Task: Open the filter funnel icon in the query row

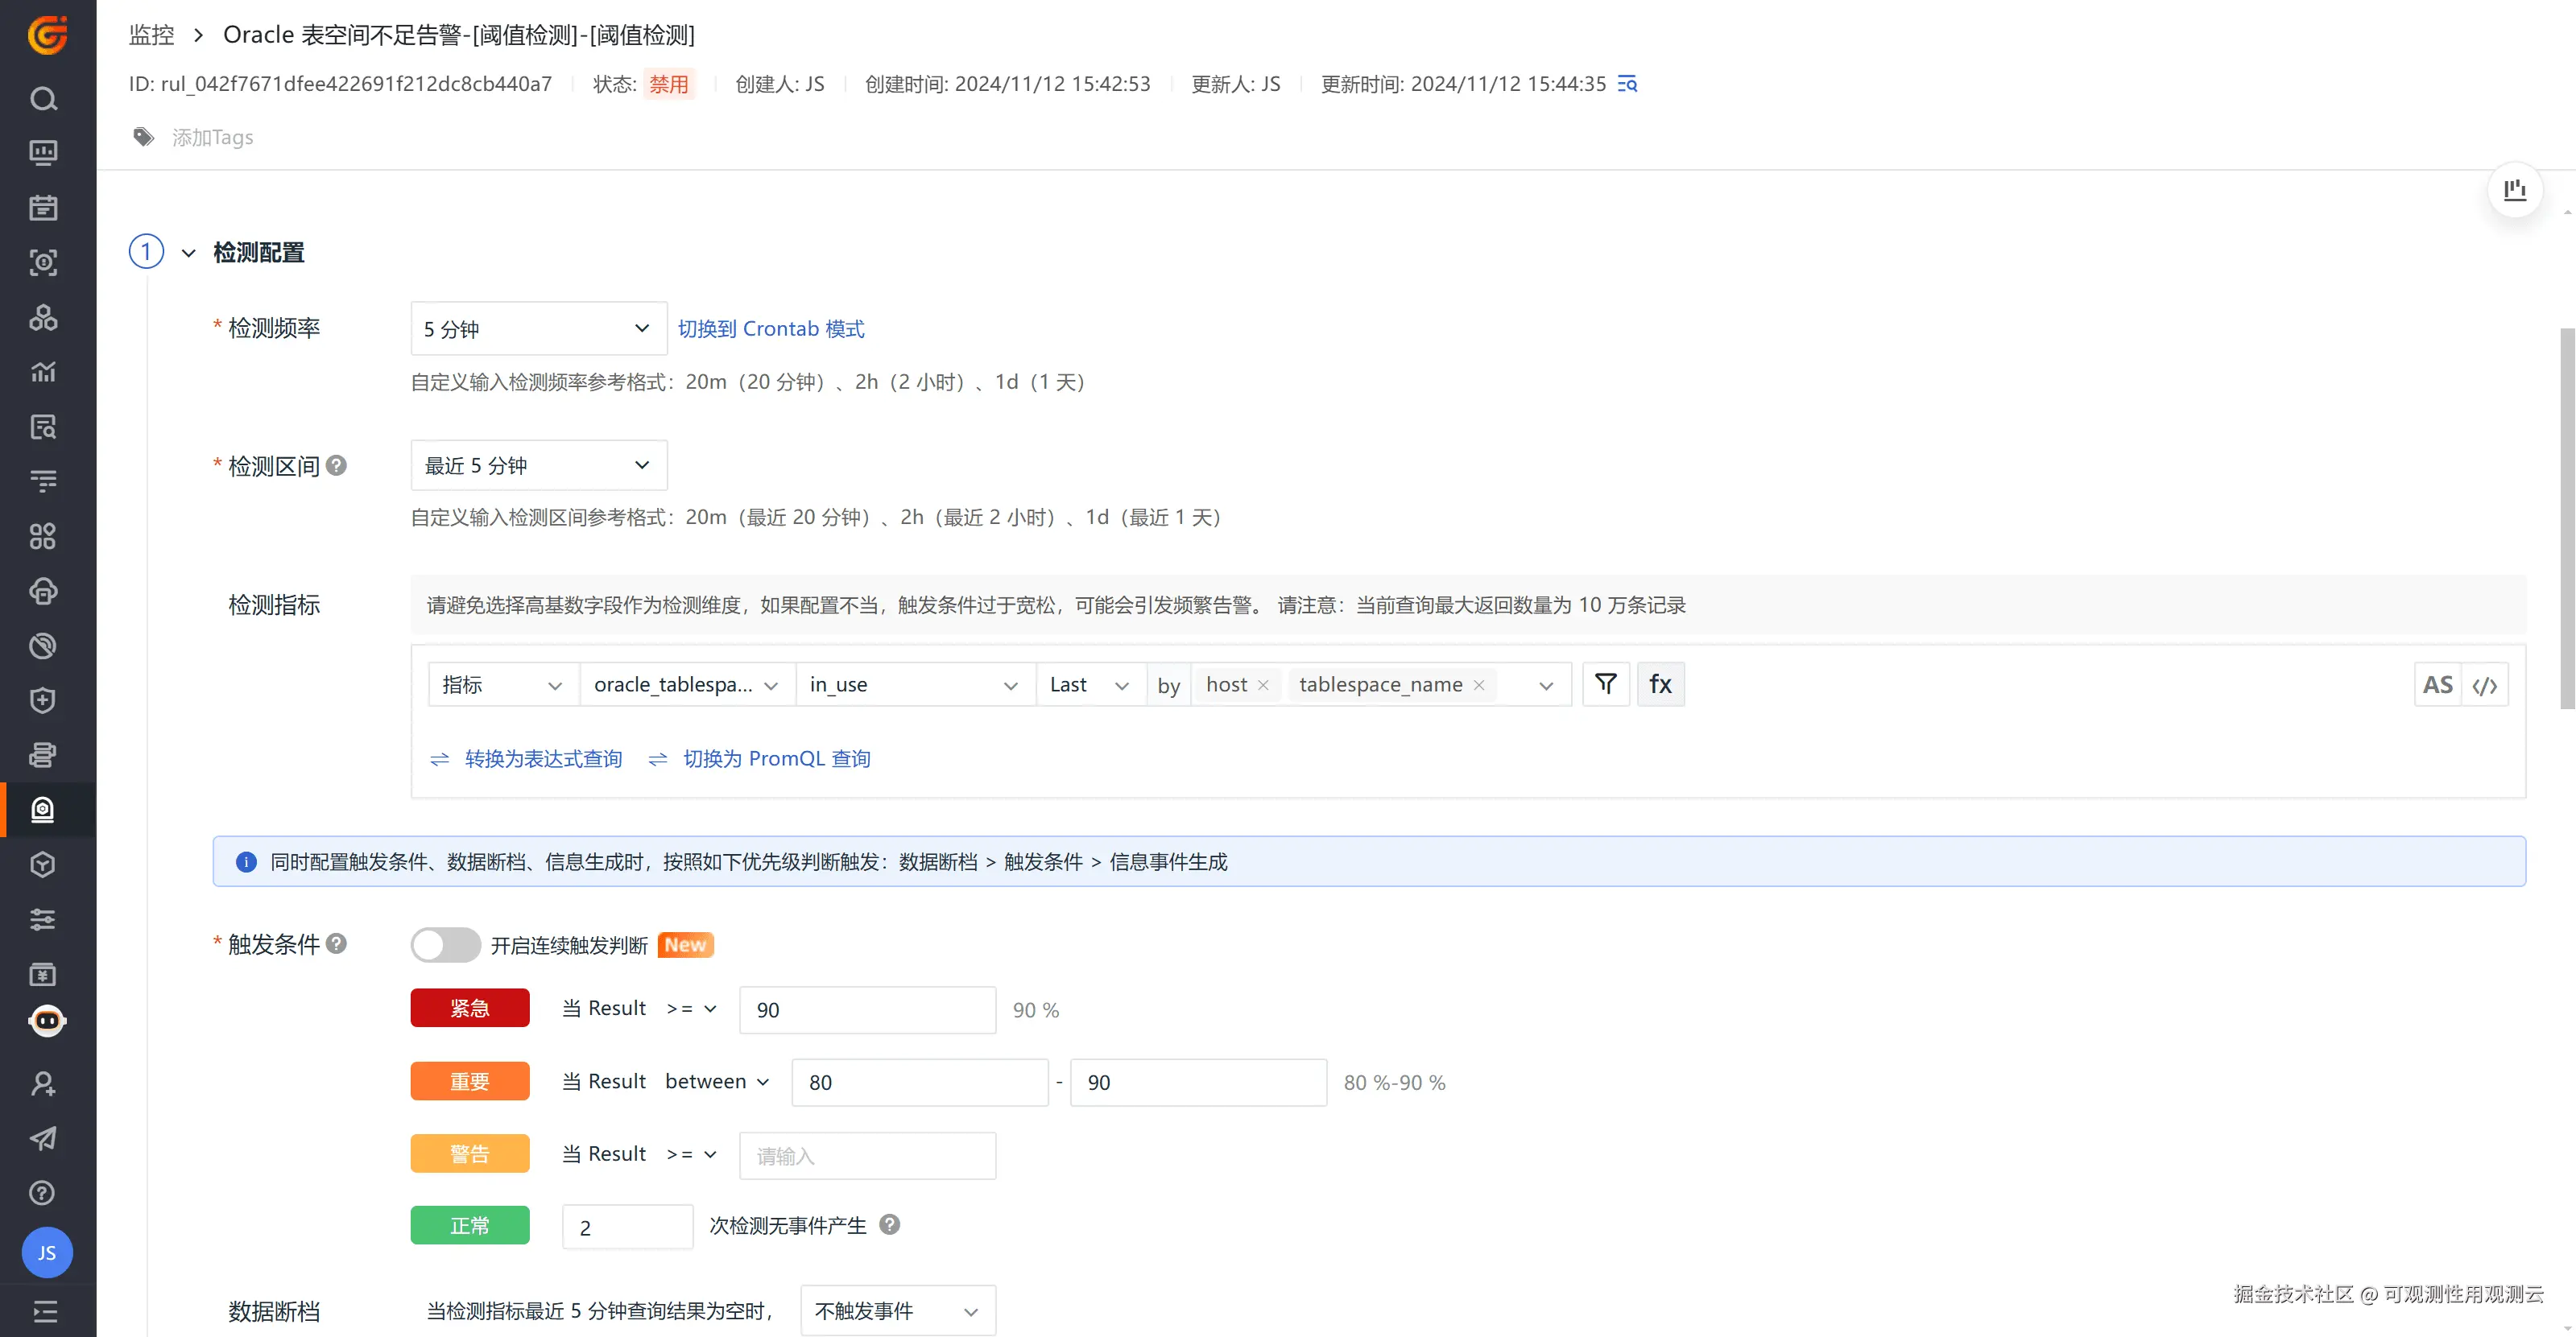Action: pyautogui.click(x=1606, y=683)
